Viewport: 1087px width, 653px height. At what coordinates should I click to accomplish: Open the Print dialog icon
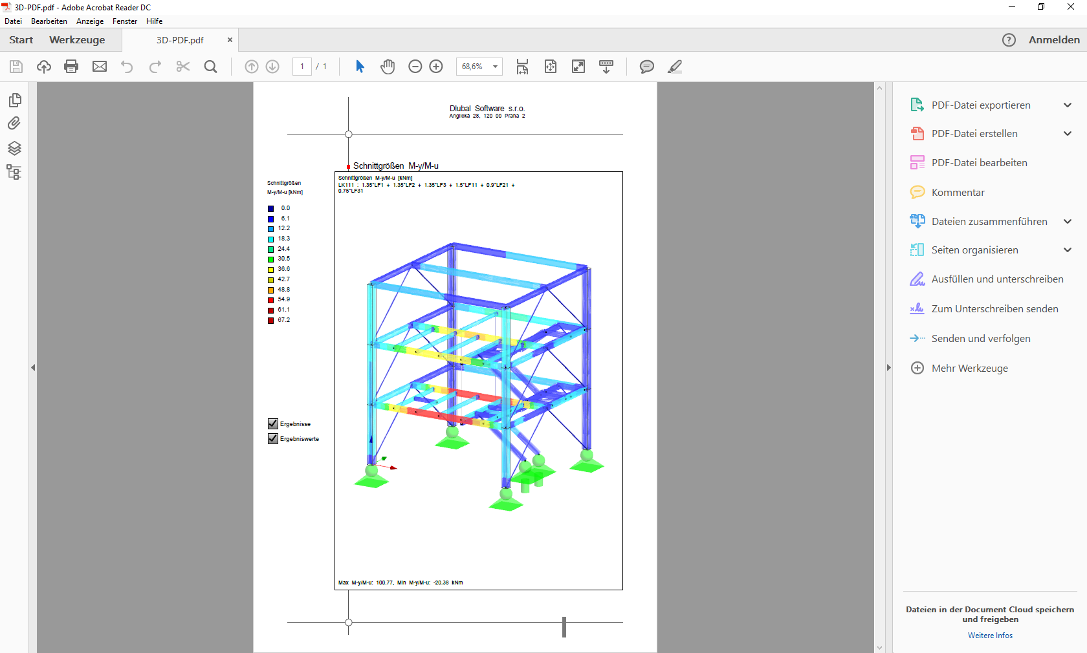[x=71, y=67]
